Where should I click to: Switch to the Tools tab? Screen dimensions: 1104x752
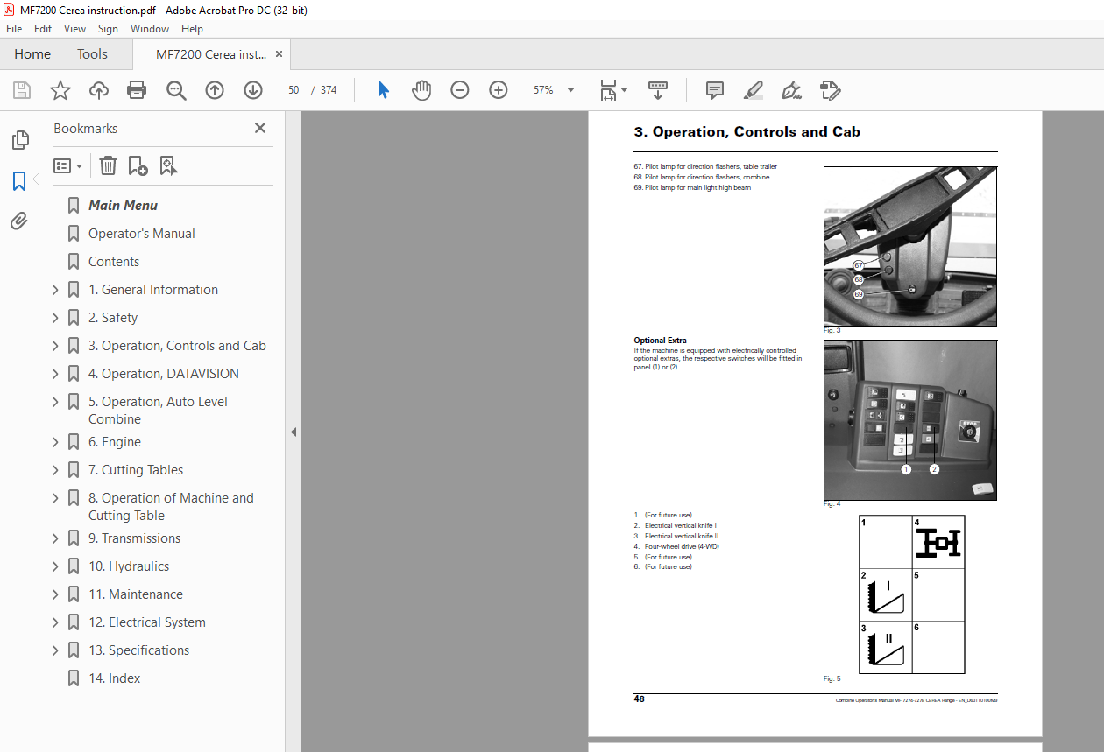pyautogui.click(x=92, y=54)
